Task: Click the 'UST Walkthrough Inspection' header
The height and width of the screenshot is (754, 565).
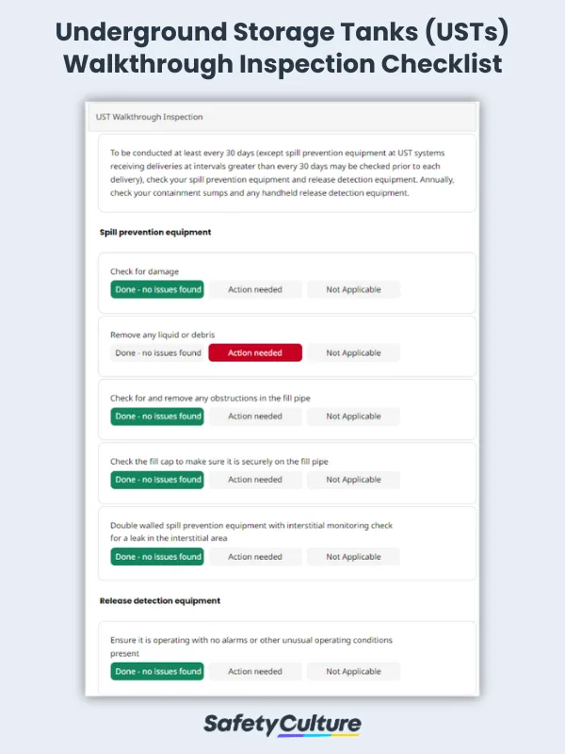Action: pyautogui.click(x=150, y=117)
